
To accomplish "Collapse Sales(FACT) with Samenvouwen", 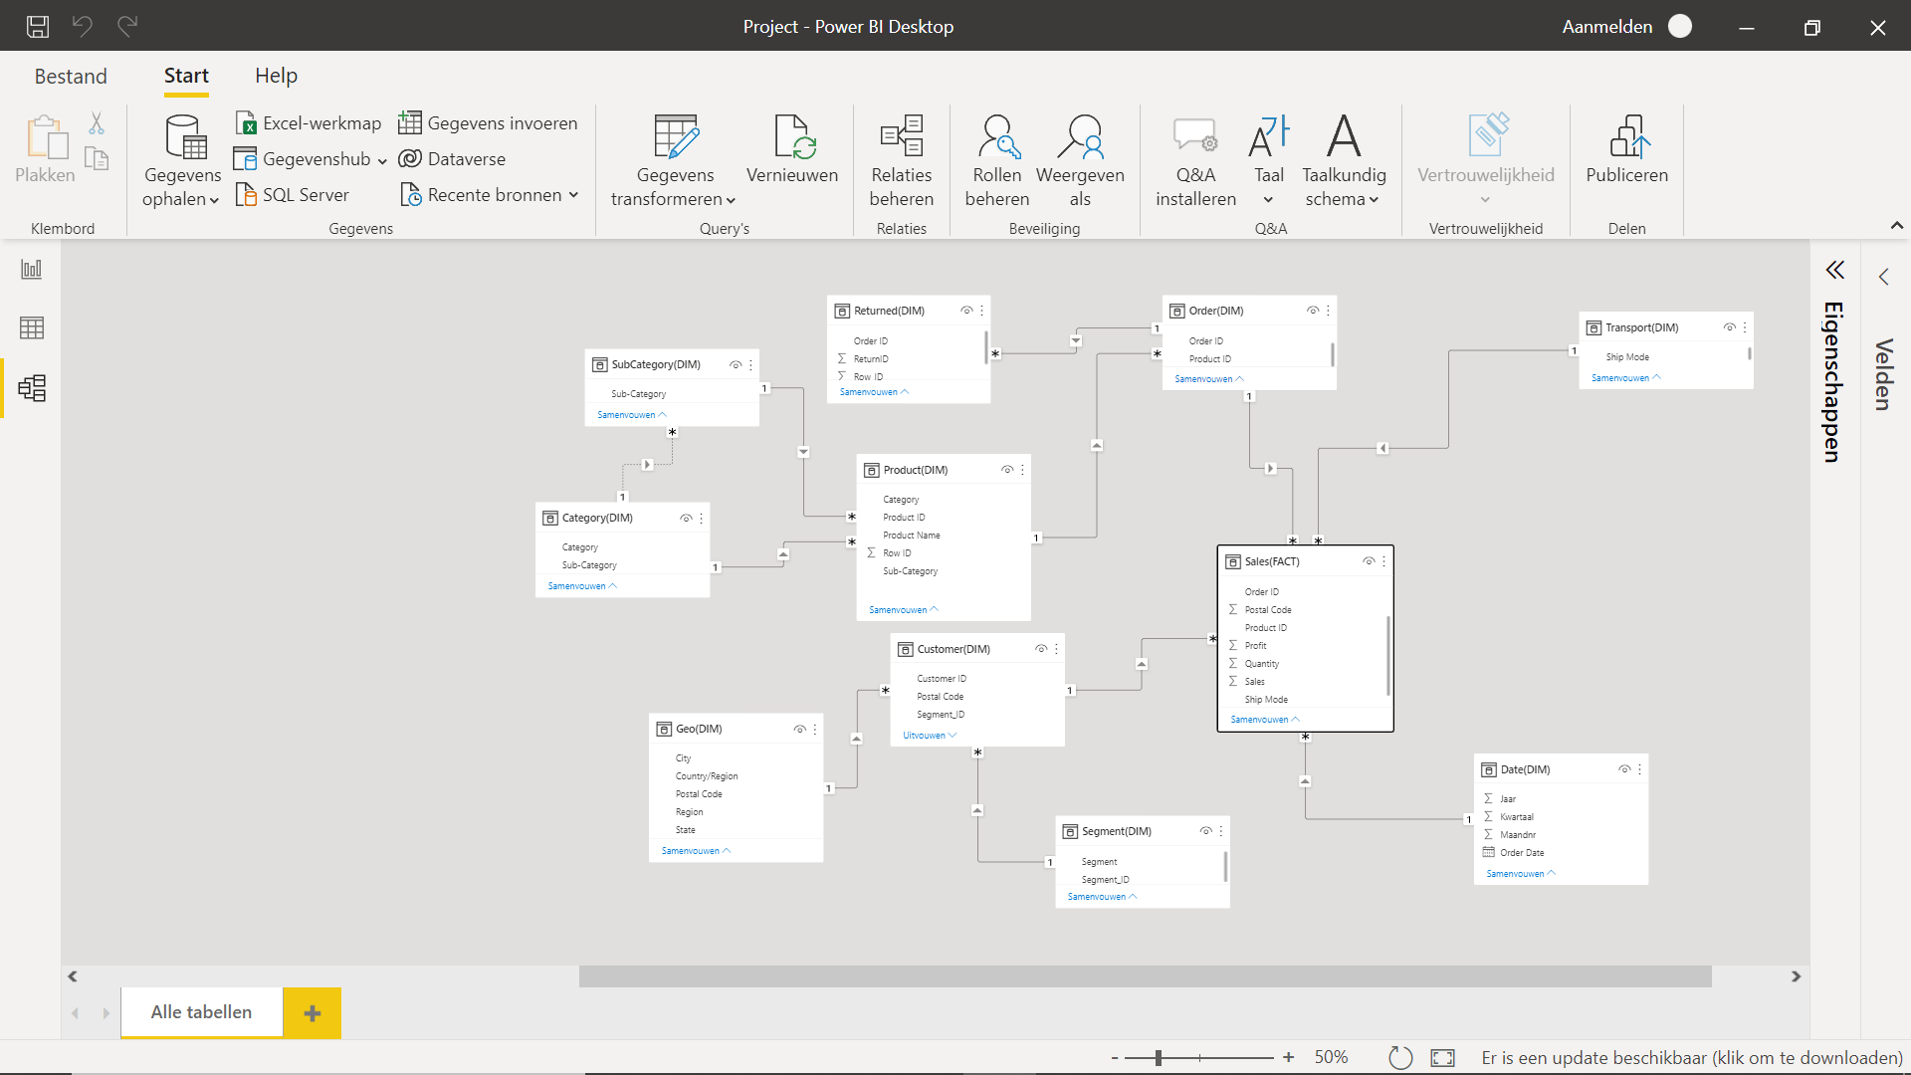I will 1265,719.
